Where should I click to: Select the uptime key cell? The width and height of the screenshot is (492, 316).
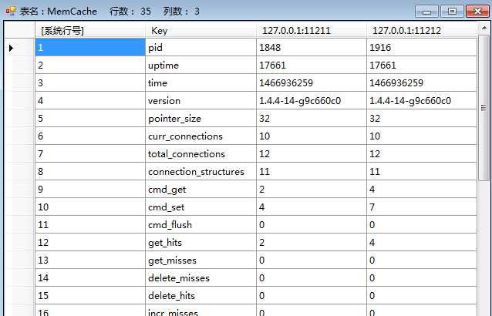pyautogui.click(x=201, y=66)
